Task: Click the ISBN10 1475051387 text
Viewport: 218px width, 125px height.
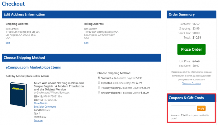Action: click(x=45, y=100)
